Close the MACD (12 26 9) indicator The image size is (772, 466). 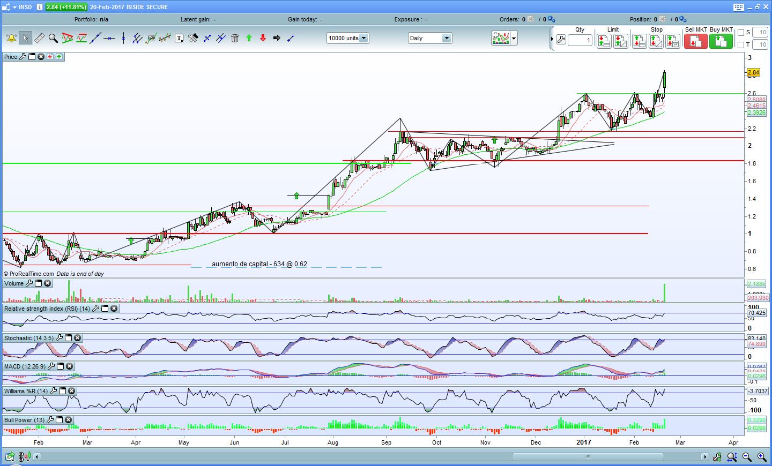tap(69, 366)
